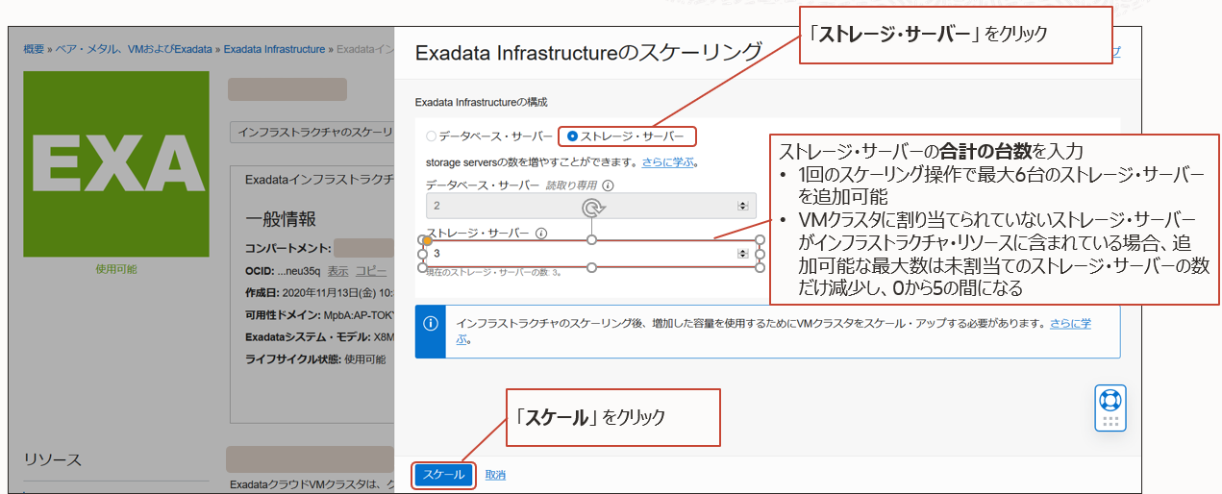Screen dimensions: 1222x494
Task: Focus the ストレージ・サーバー number input showing 3
Action: point(590,254)
